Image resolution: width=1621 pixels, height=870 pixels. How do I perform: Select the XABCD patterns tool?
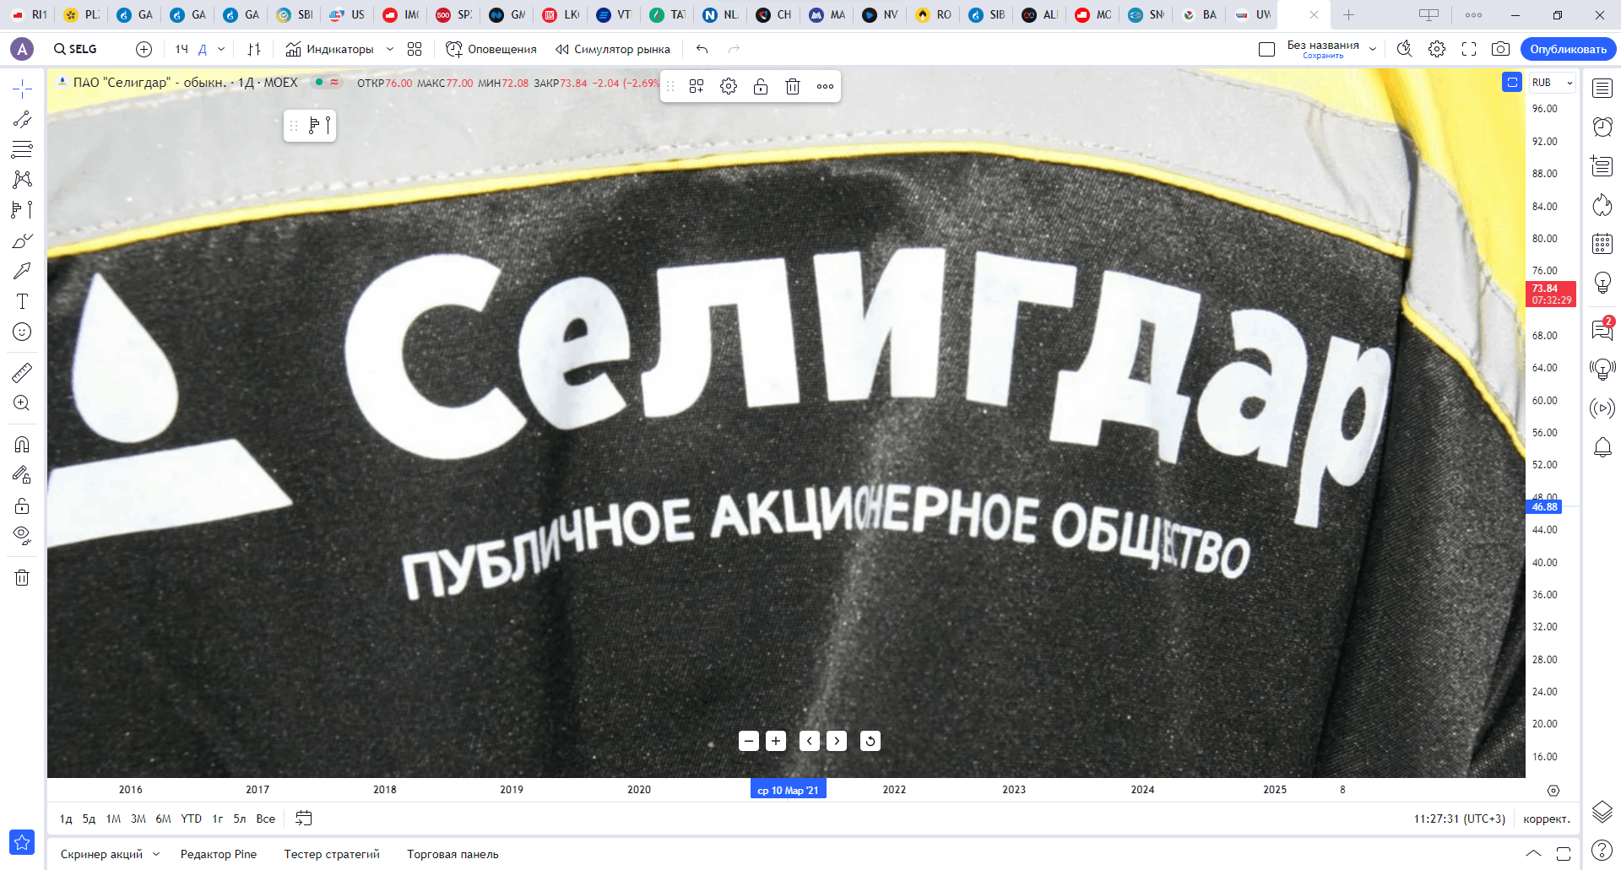point(22,179)
